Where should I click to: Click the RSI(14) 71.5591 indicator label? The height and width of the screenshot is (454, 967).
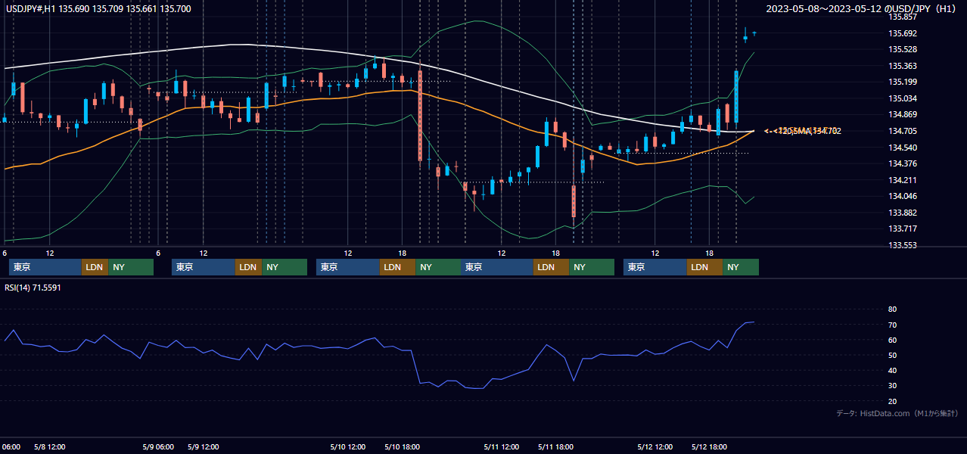coord(33,288)
